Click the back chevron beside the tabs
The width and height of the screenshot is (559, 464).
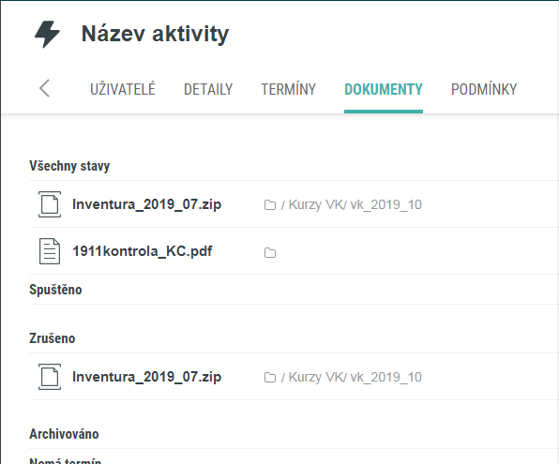pyautogui.click(x=45, y=88)
